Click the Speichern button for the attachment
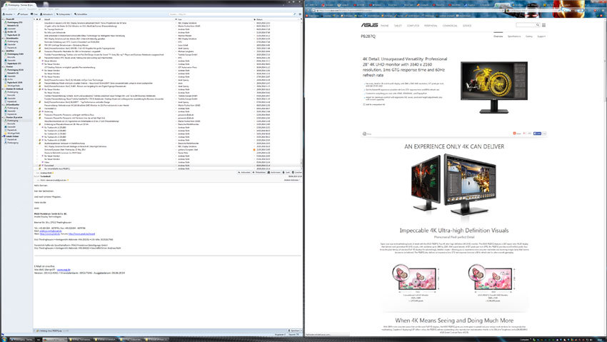607x342 pixels. [295, 331]
